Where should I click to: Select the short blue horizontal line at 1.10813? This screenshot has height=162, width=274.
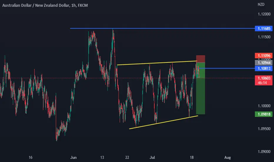(x=227, y=68)
